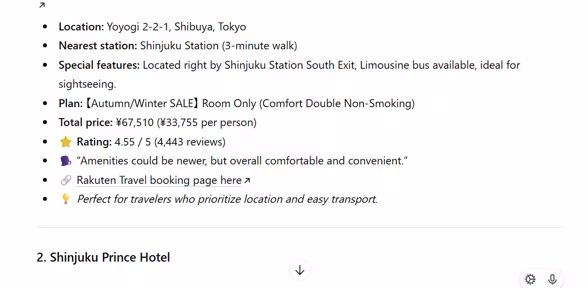588x288 pixels.
Task: Click the 4.55 / 5 rating text
Action: [x=170, y=142]
